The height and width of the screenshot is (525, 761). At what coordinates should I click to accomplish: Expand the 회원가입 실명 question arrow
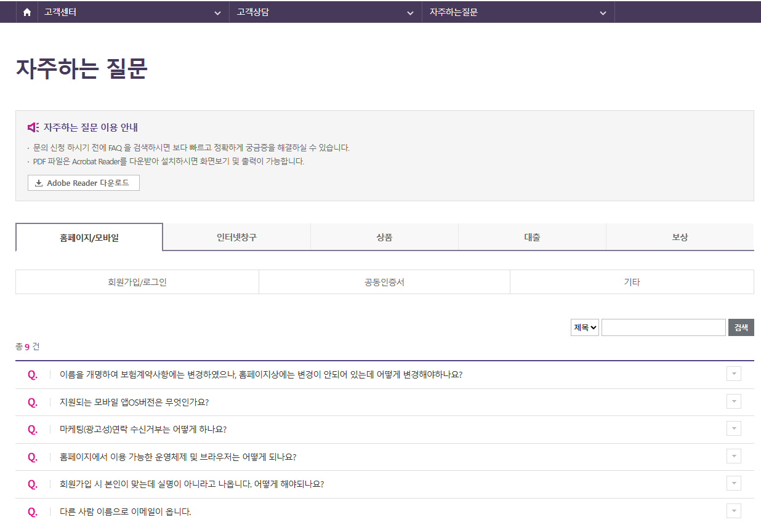734,483
